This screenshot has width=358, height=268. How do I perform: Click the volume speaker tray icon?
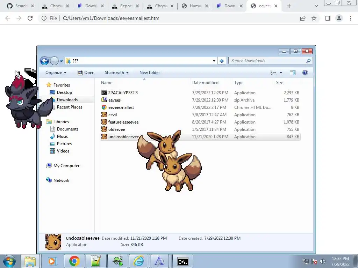click(322, 261)
